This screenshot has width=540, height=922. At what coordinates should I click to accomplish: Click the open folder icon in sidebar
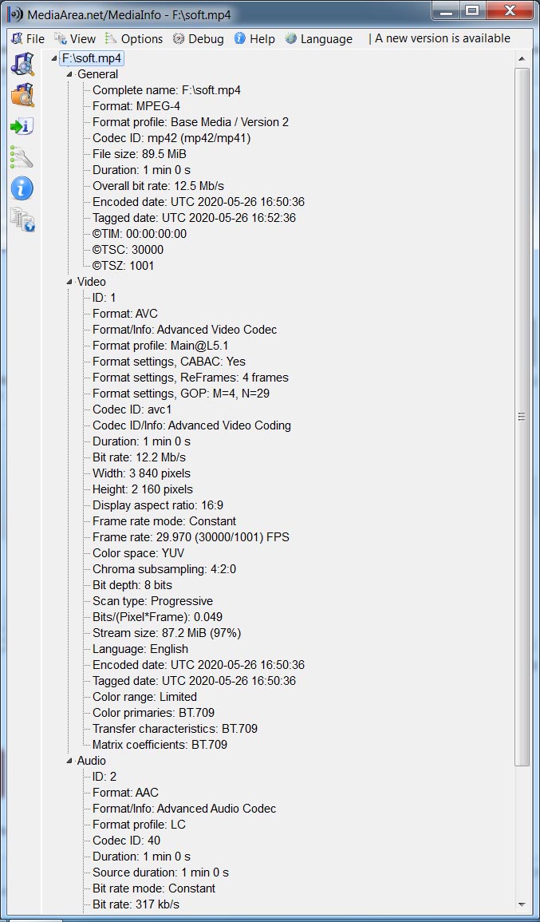(x=23, y=95)
